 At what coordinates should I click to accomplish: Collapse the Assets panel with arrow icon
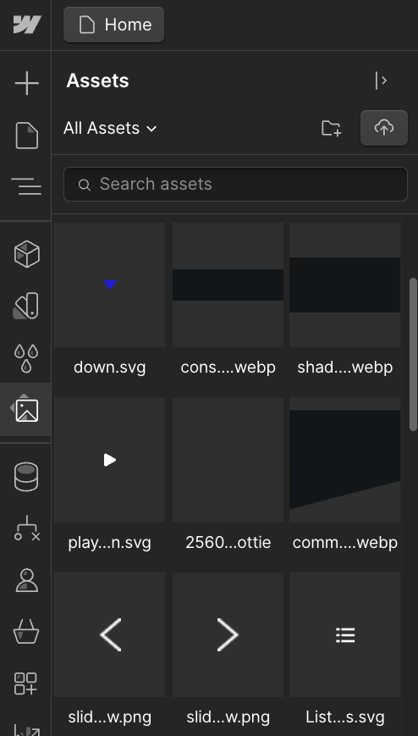coord(381,80)
